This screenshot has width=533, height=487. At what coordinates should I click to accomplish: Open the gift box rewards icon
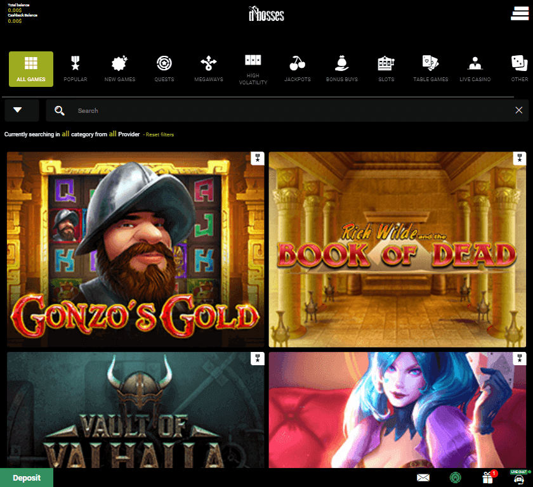[488, 477]
